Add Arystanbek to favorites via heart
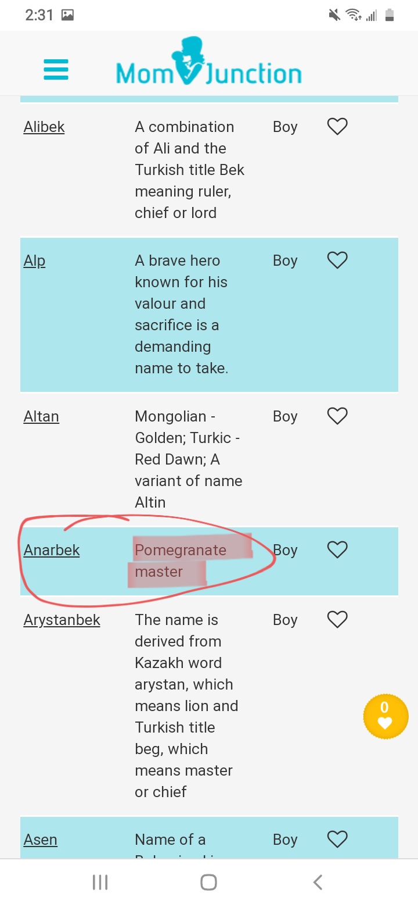This screenshot has width=418, height=907. [x=337, y=619]
